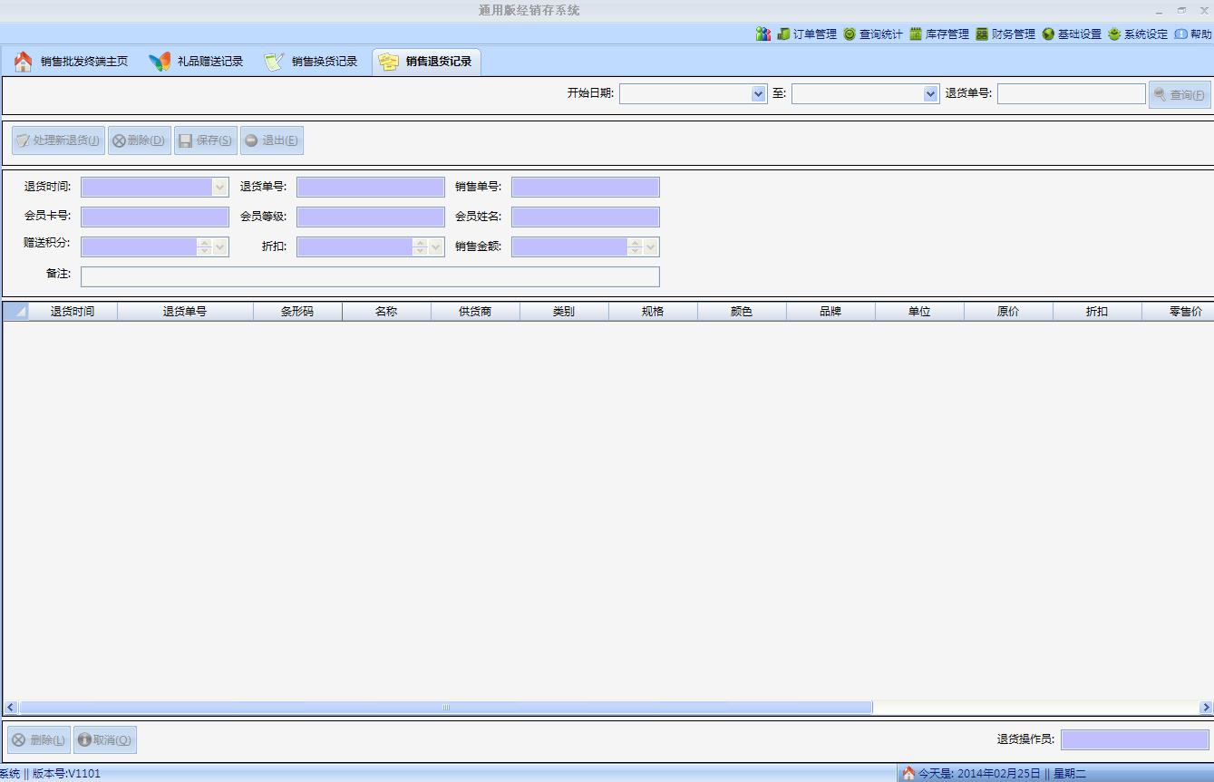Click the 保存(S) button with disk icon

click(x=206, y=140)
